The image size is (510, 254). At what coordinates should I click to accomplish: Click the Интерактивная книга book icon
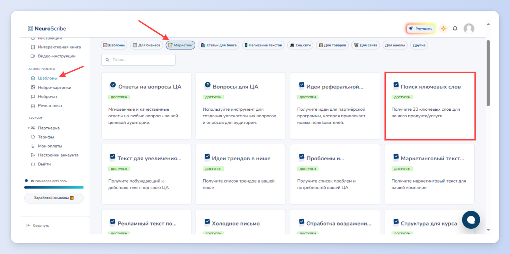coord(33,47)
